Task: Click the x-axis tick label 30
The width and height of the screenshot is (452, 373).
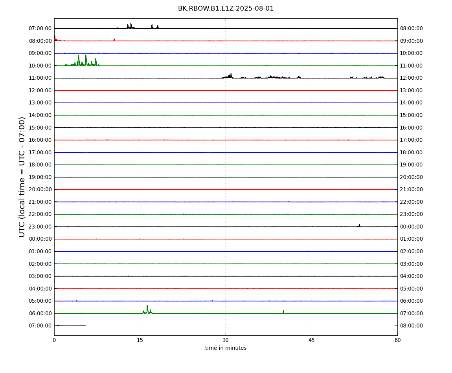Action: [x=226, y=340]
